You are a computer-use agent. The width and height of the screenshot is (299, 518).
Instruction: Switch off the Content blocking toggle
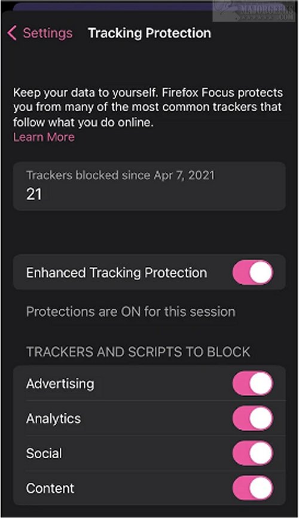(x=253, y=488)
